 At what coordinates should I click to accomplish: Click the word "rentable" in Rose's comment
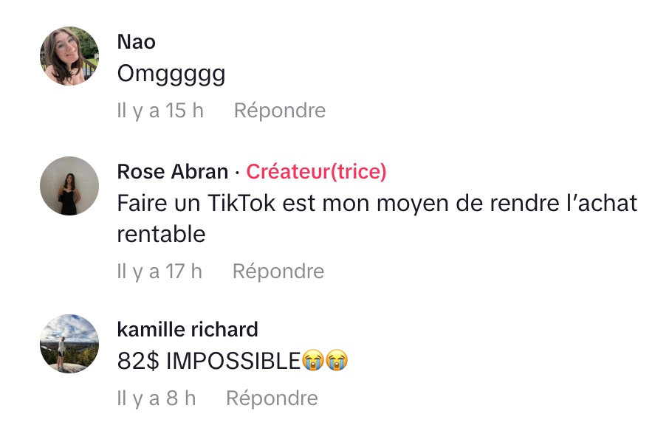(161, 234)
